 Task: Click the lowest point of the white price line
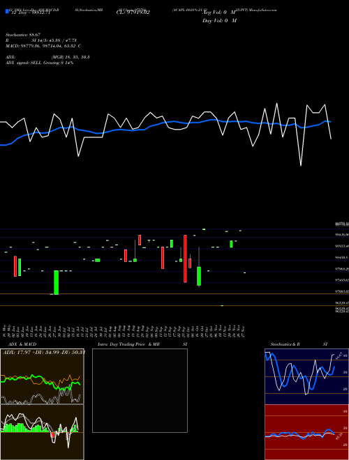click(x=301, y=166)
